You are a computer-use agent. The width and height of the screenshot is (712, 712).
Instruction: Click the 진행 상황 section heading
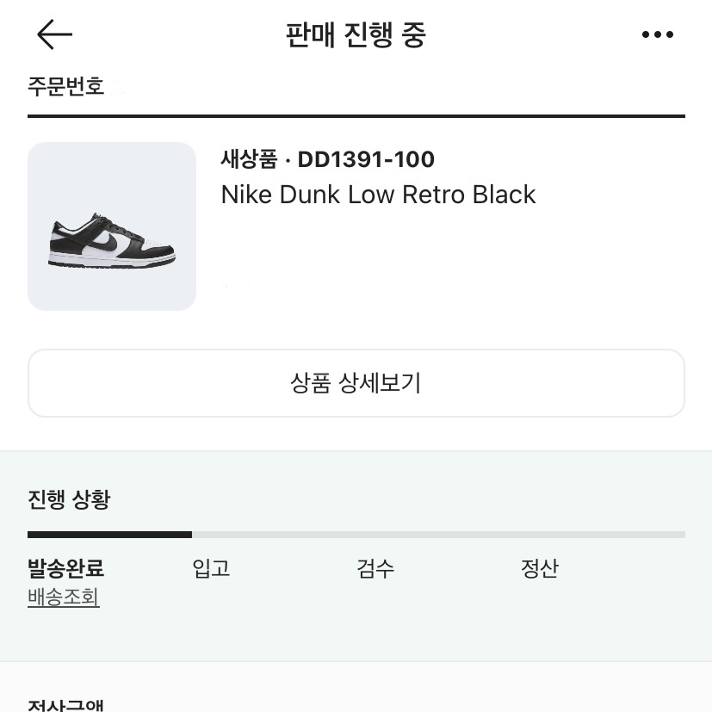tap(69, 499)
